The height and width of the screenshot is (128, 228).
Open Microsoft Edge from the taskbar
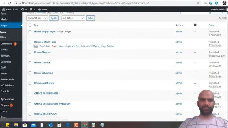[x=68, y=125]
